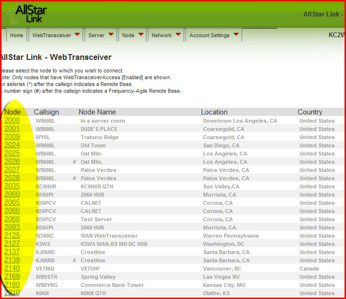
Task: Connect to node 2139
Action: 12,260
